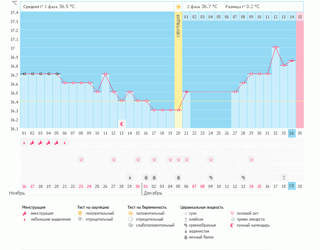The height and width of the screenshot is (250, 320).
Task: Select the highlighted cycle day 34 cell
Action: (x=291, y=133)
